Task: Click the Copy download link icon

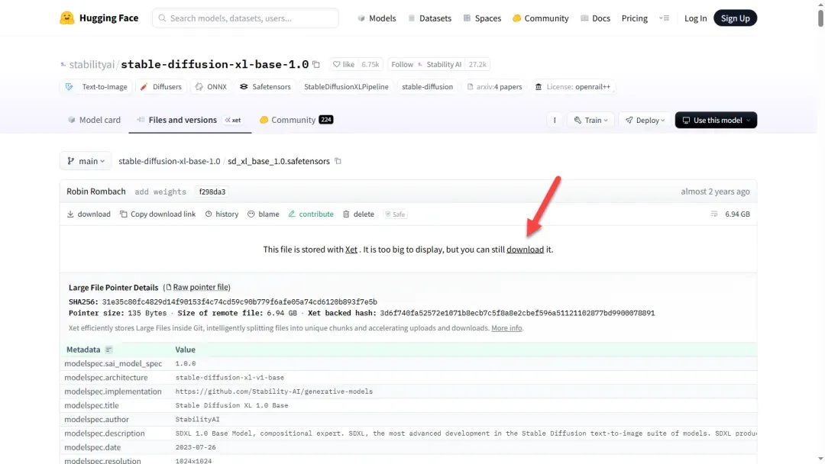Action: pyautogui.click(x=123, y=214)
